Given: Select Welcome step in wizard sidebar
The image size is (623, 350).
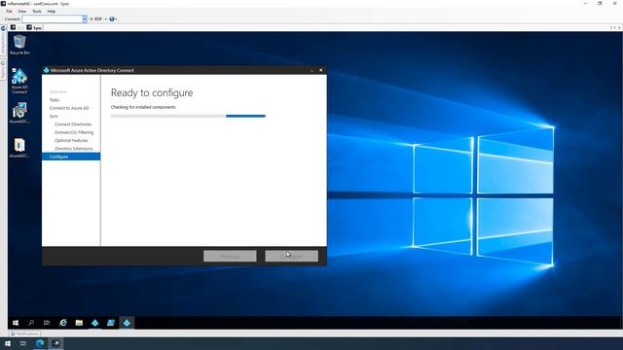Looking at the screenshot, I should (58, 91).
